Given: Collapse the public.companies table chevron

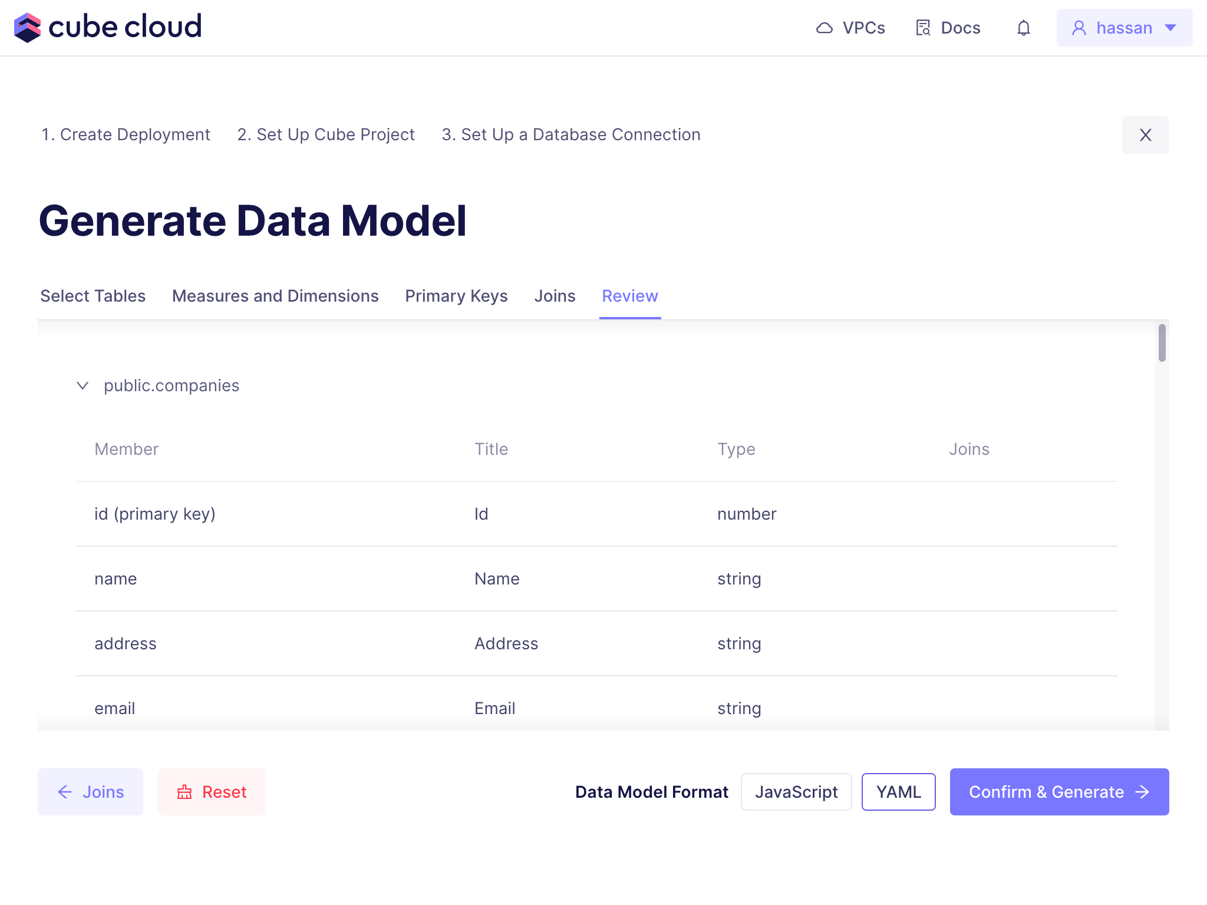Looking at the screenshot, I should tap(83, 385).
